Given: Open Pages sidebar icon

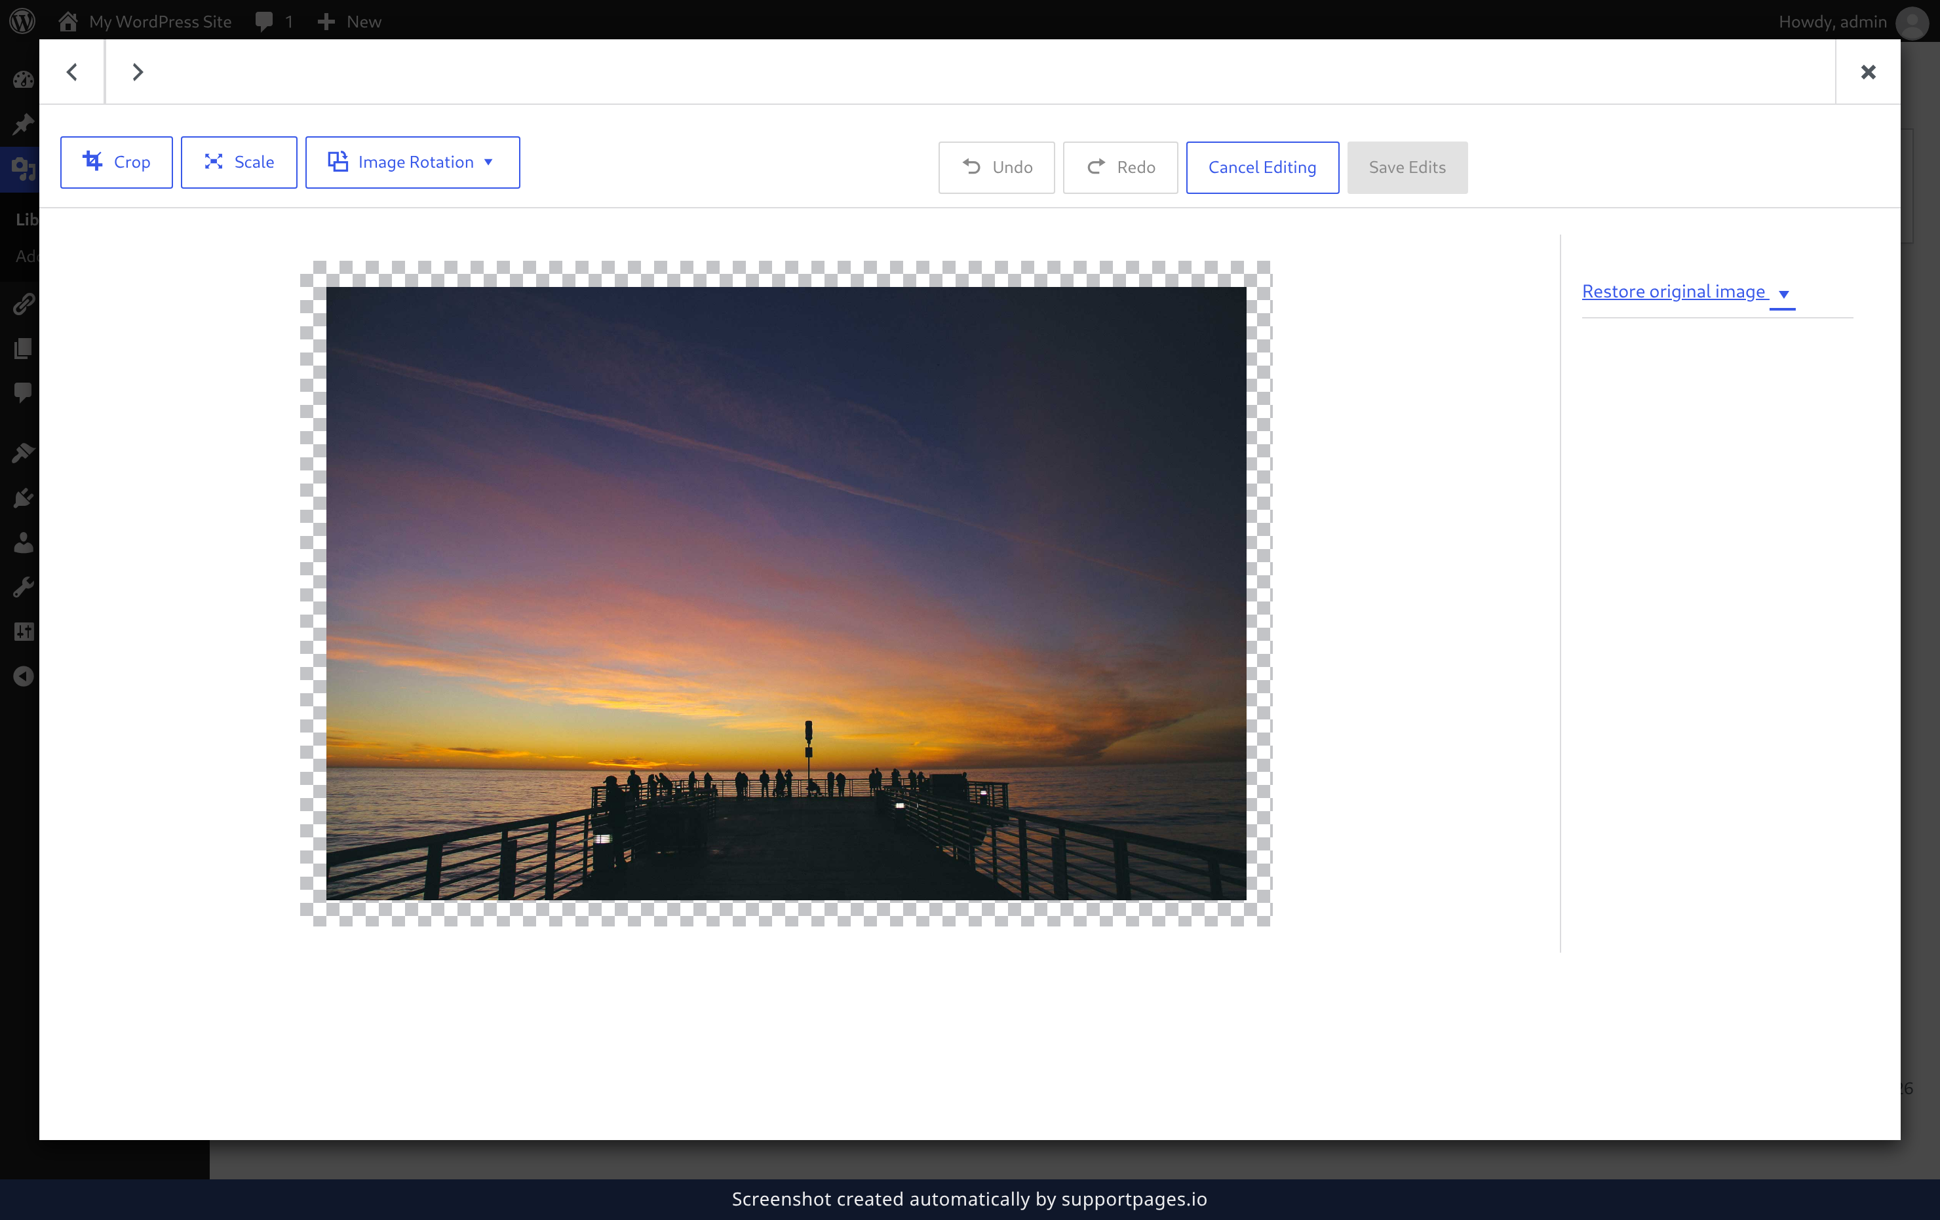Looking at the screenshot, I should tap(24, 348).
